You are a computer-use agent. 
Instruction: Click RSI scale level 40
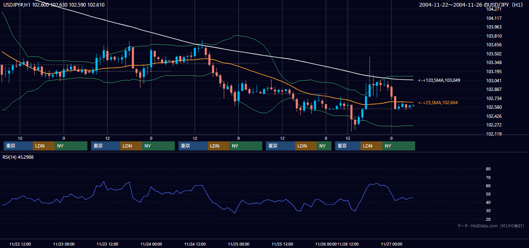click(x=488, y=203)
